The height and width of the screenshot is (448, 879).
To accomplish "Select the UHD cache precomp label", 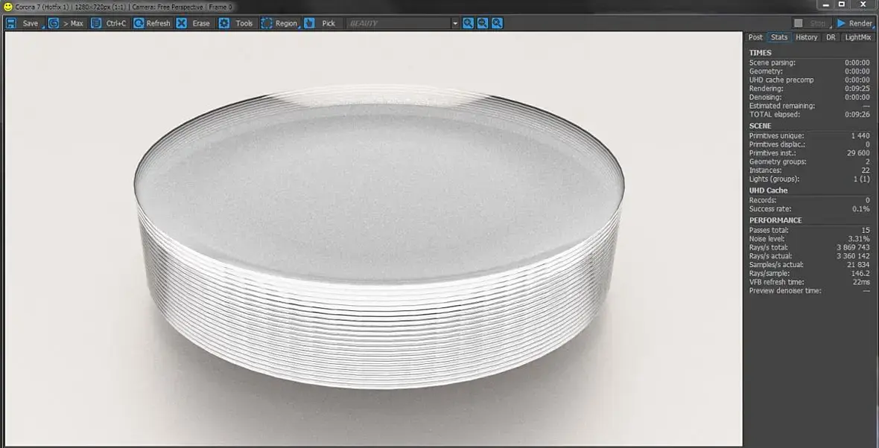I will point(781,80).
